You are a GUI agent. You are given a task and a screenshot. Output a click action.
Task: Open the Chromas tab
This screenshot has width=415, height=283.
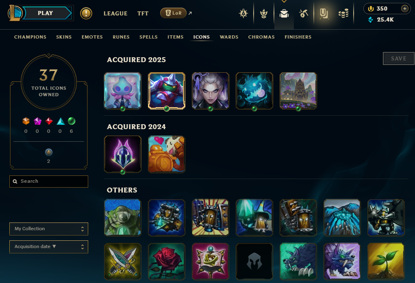(261, 37)
